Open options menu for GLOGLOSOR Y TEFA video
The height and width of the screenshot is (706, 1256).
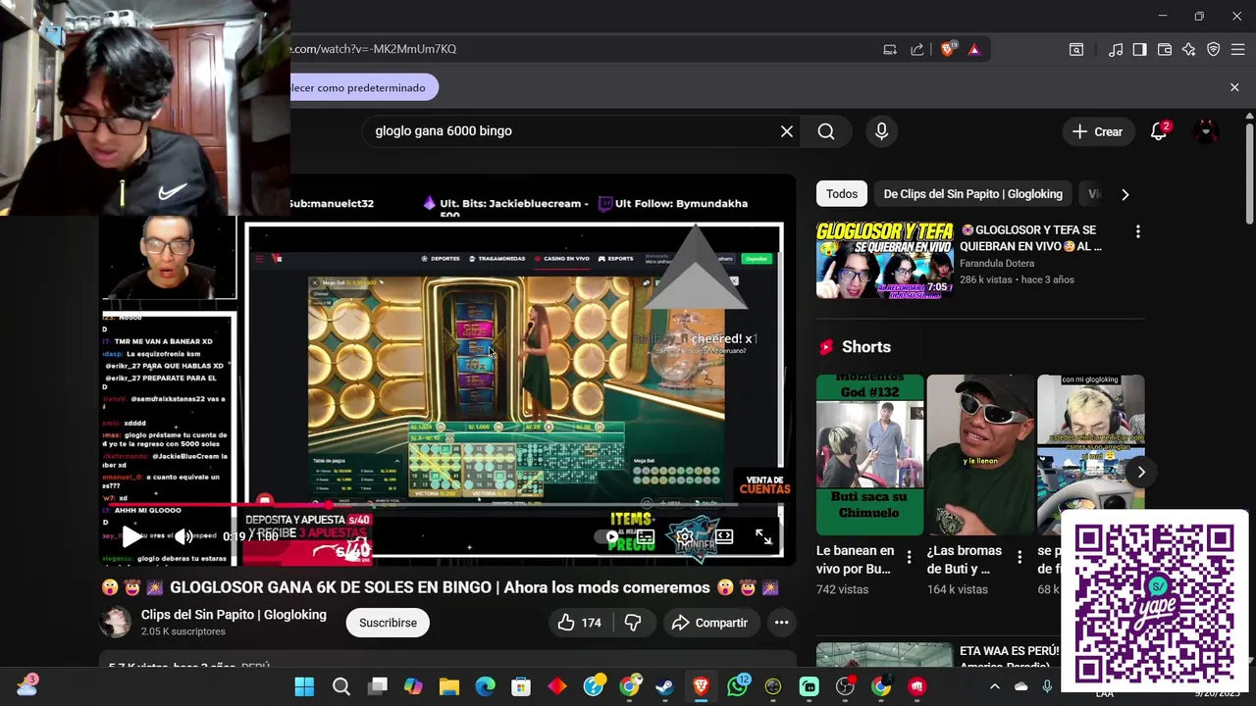click(x=1137, y=232)
